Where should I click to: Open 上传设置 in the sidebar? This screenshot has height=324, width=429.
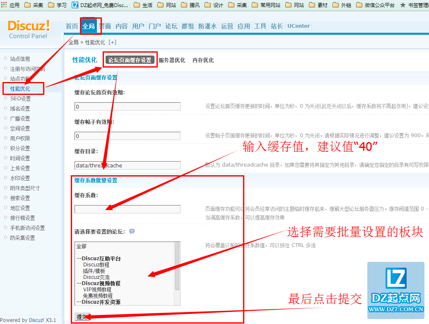point(20,168)
